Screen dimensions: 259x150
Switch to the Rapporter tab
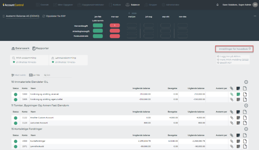point(41,48)
